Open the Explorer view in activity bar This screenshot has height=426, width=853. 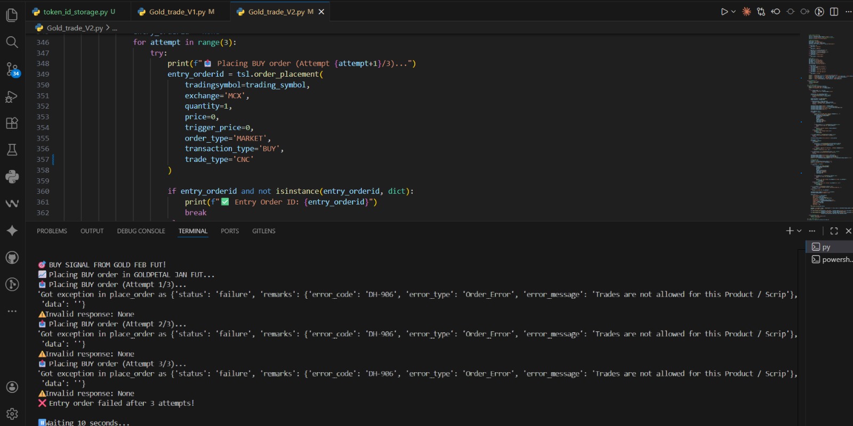click(x=12, y=15)
